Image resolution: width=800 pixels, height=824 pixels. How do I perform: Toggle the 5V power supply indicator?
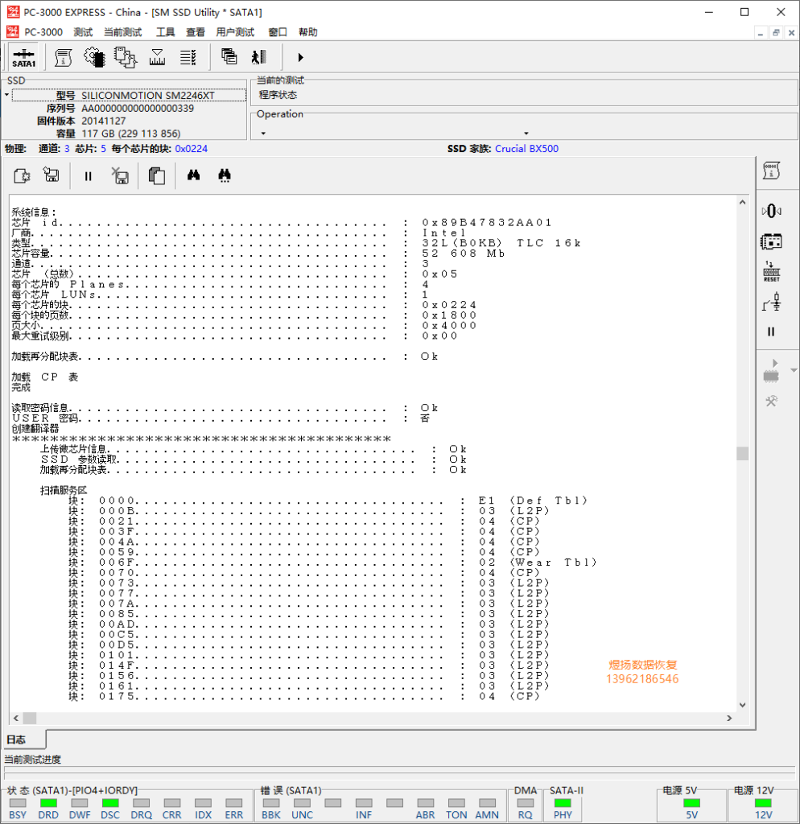[x=691, y=803]
